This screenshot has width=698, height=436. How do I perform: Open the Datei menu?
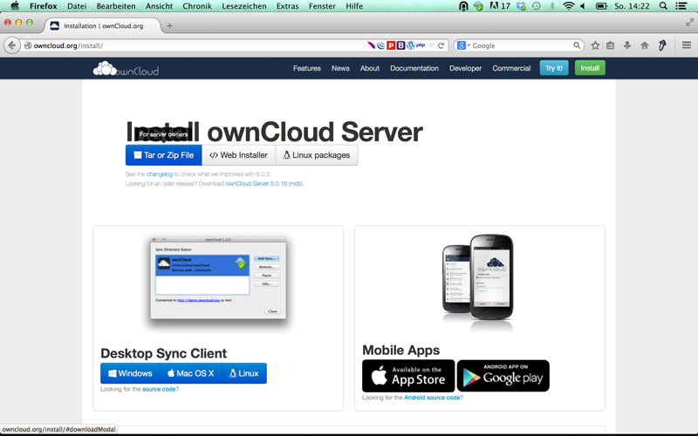(x=77, y=6)
